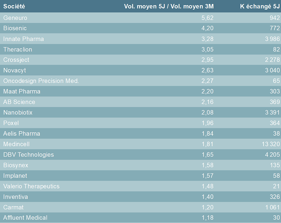
Task: Select the Affluent Medical company name
Action: 25,218
